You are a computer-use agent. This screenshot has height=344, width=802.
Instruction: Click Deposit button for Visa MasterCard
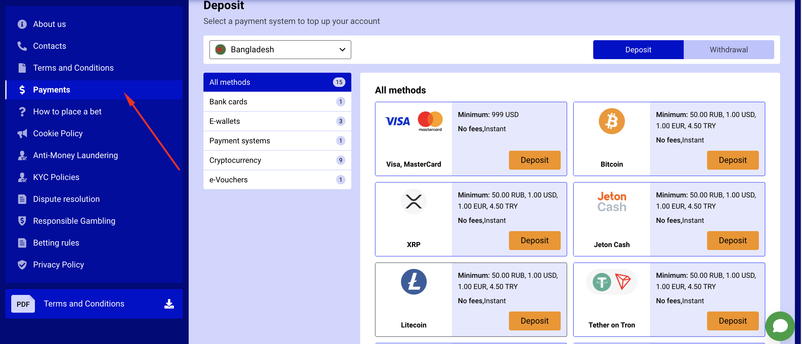[534, 160]
